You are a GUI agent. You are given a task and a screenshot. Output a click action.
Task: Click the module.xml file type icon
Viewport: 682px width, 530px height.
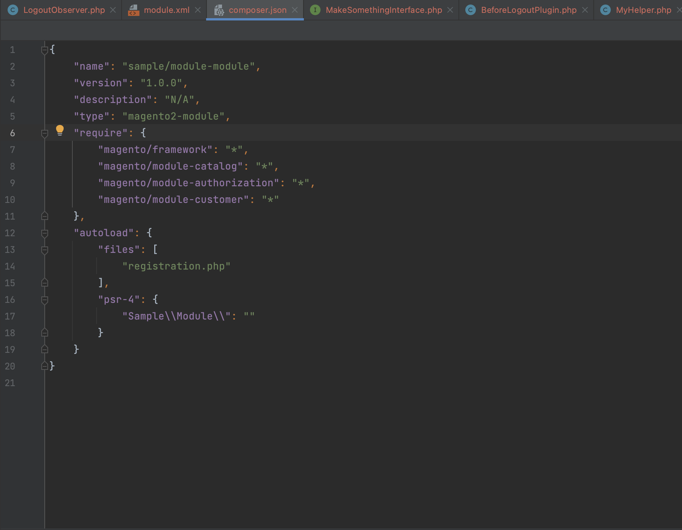133,10
